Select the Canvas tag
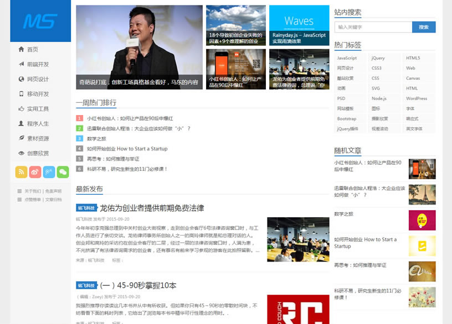This screenshot has height=324, width=452. point(413,78)
